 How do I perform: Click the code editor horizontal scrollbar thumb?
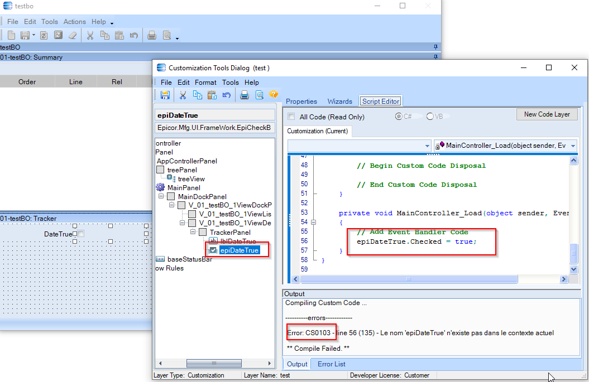(409, 279)
